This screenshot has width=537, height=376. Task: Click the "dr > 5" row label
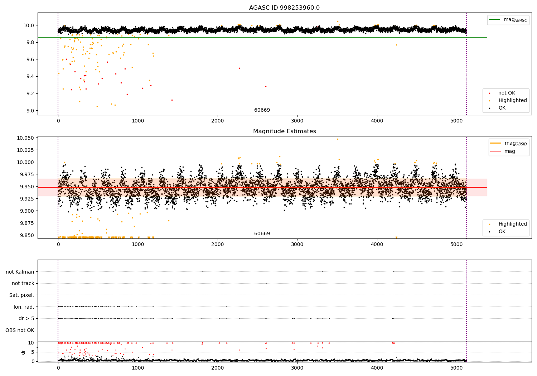(x=26, y=319)
